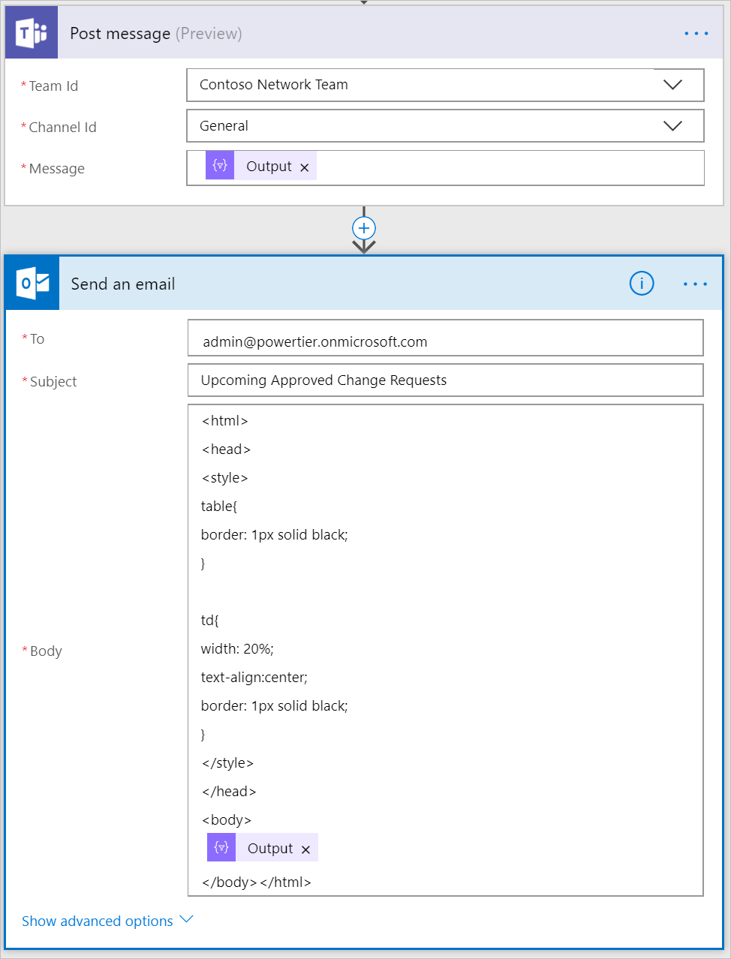
Task: Click the Microsoft Teams icon in Post message header
Action: 32,33
